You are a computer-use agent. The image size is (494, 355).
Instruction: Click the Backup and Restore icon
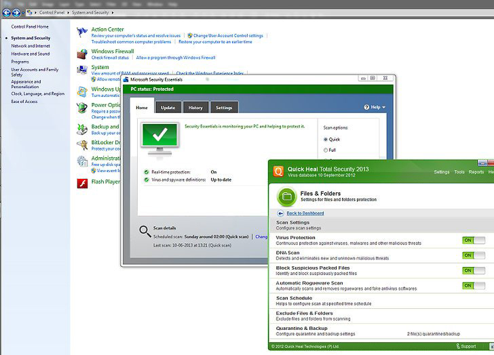click(82, 129)
